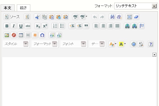Click the ソース (Source) button

pos(11,17)
